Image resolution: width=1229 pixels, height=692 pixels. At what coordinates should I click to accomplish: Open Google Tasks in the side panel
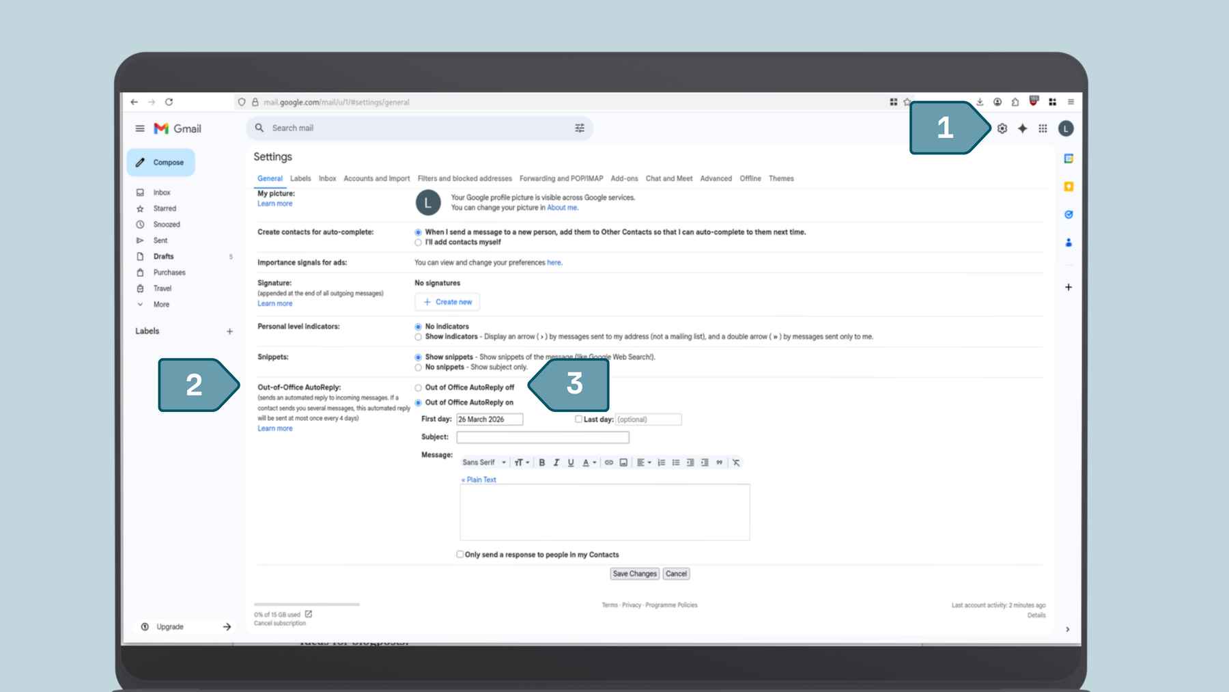1069,214
